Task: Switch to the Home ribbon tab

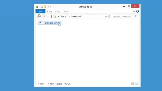Action: pyautogui.click(x=50, y=12)
